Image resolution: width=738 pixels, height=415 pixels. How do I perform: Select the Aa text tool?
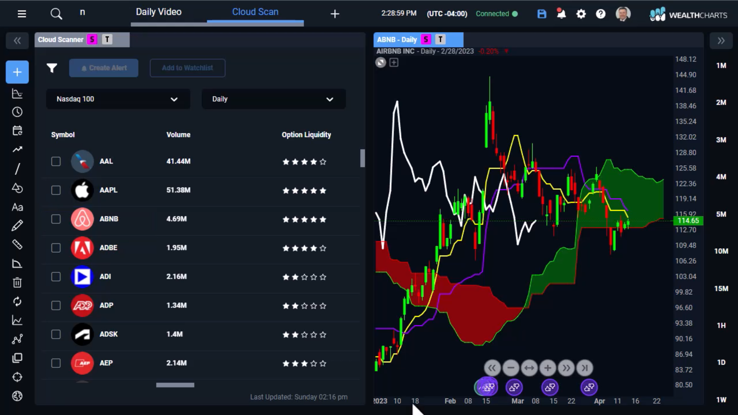pos(17,207)
